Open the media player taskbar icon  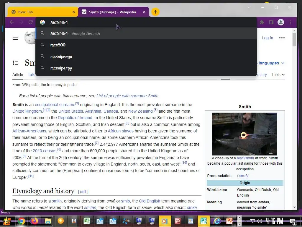tap(165, 221)
